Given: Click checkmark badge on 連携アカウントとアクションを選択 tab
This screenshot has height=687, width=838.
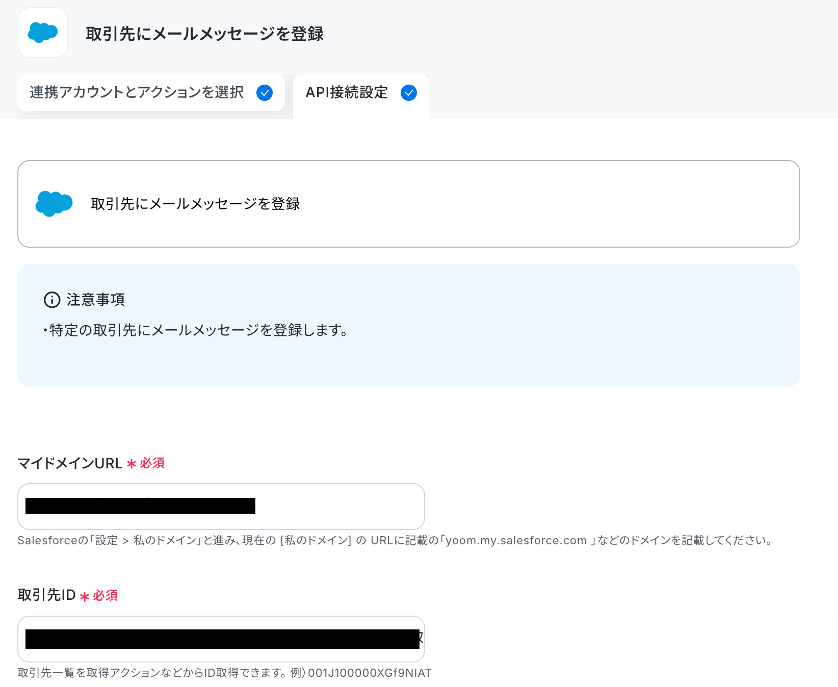Looking at the screenshot, I should click(x=265, y=93).
